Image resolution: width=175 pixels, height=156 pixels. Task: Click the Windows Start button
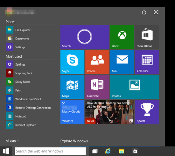pos(6,151)
